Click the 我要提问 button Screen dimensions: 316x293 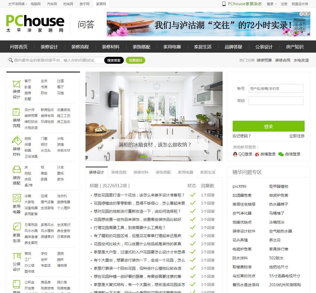click(x=135, y=60)
